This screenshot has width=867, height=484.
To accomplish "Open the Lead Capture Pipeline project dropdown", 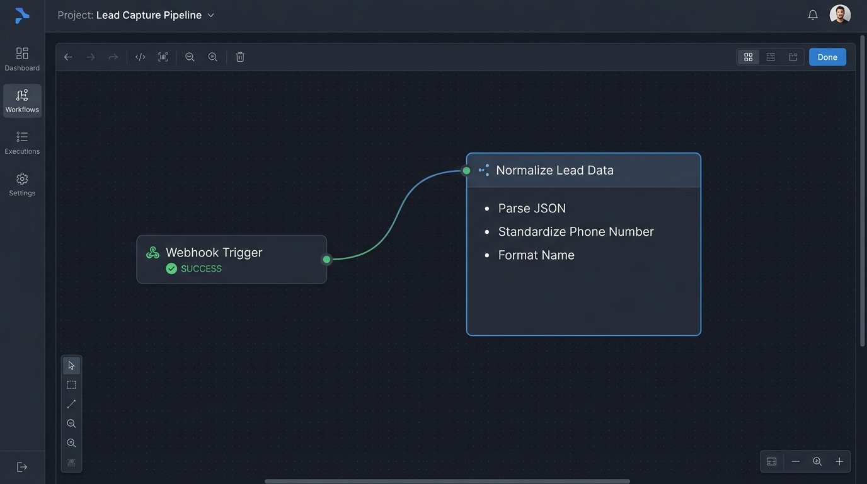I will tap(210, 14).
